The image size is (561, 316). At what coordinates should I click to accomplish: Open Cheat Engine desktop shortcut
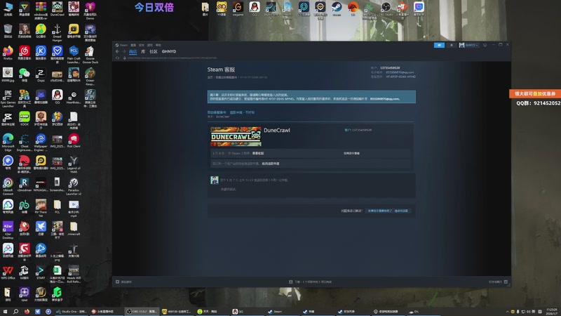point(25,143)
